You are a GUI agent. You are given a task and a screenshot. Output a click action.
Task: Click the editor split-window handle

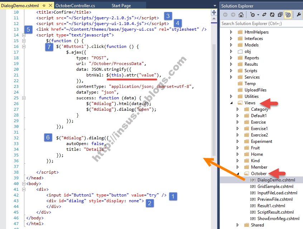214,13
